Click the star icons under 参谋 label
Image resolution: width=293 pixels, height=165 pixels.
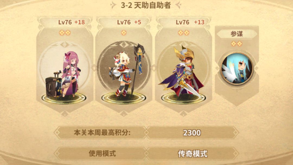point(237,44)
